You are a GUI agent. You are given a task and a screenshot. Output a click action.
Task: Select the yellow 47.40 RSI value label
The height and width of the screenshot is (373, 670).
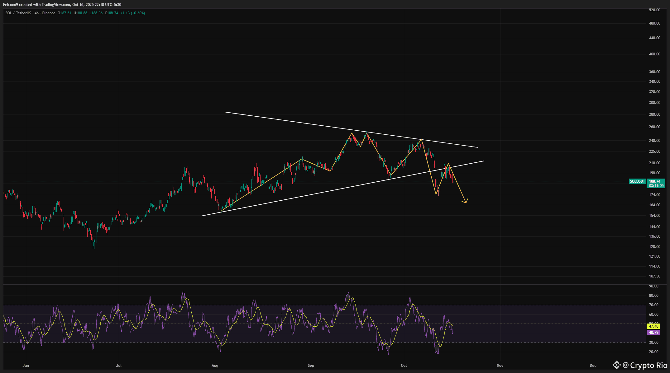pyautogui.click(x=653, y=326)
